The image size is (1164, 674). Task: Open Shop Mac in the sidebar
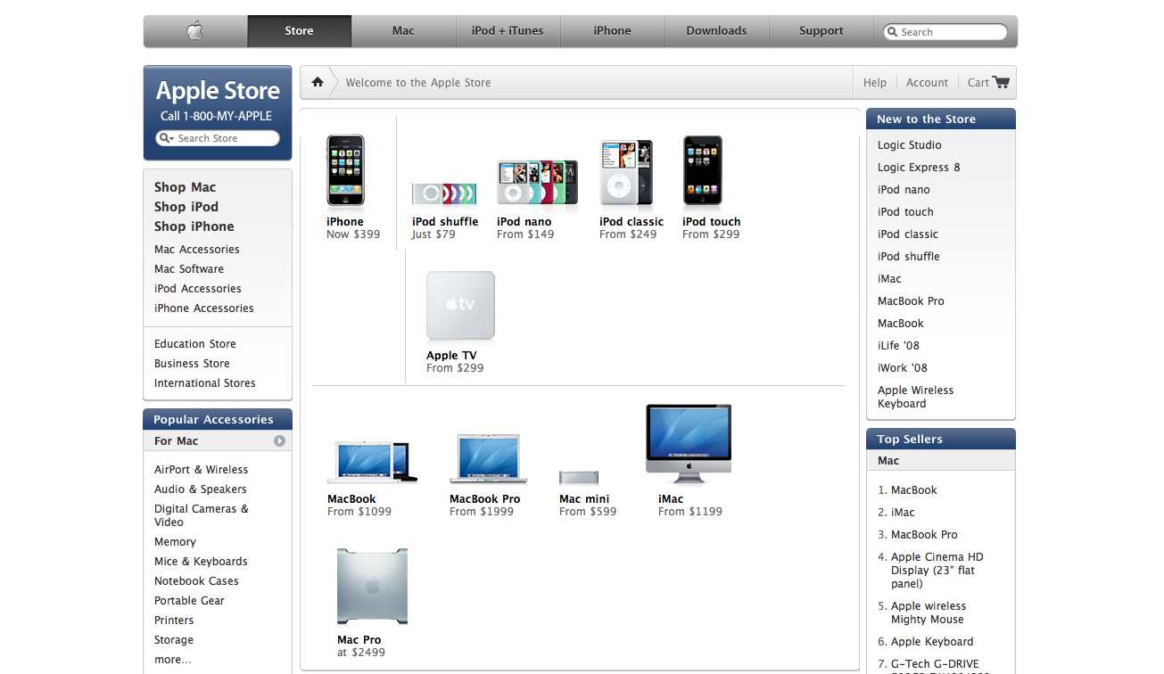click(x=185, y=187)
